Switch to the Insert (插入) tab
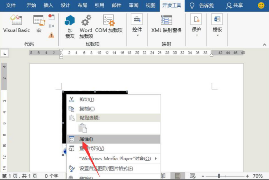The image size is (269, 180). (48, 6)
